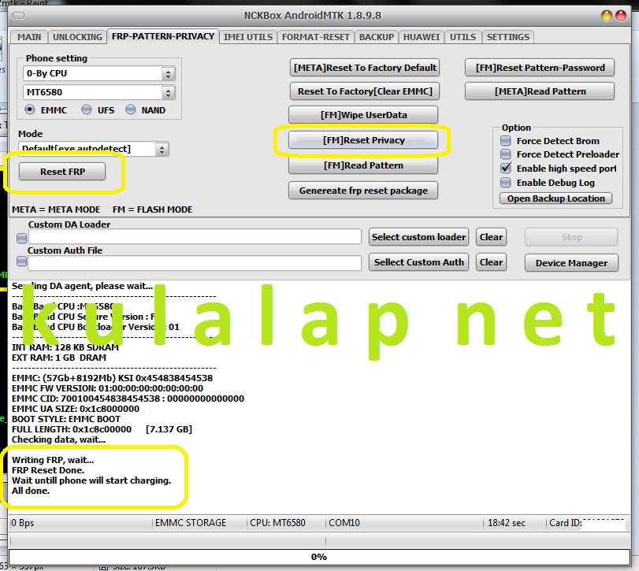This screenshot has width=639, height=571.
Task: Click Select custom loader button
Action: [x=418, y=237]
